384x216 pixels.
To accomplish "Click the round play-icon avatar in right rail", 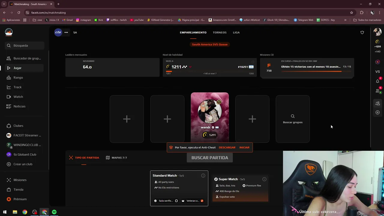I will [377, 62].
